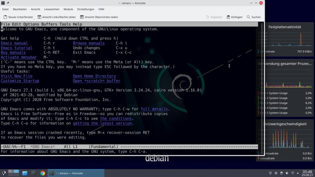Expand hidden system tray icons arrow
This screenshot has height=177, width=315.
298,173
